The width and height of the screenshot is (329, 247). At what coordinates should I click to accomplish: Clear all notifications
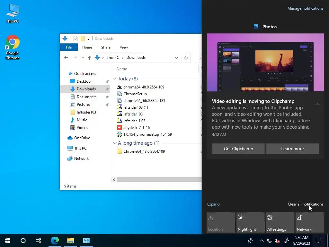[x=305, y=204]
